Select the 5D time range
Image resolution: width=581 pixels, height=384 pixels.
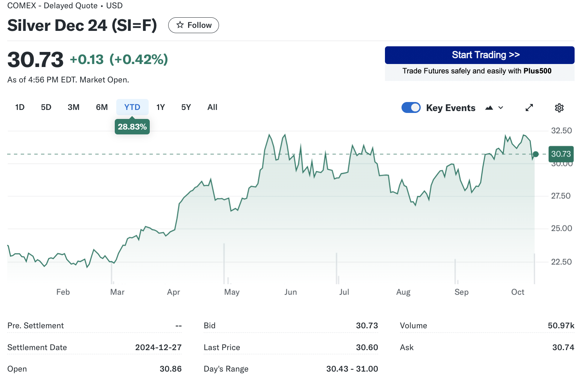pos(46,107)
